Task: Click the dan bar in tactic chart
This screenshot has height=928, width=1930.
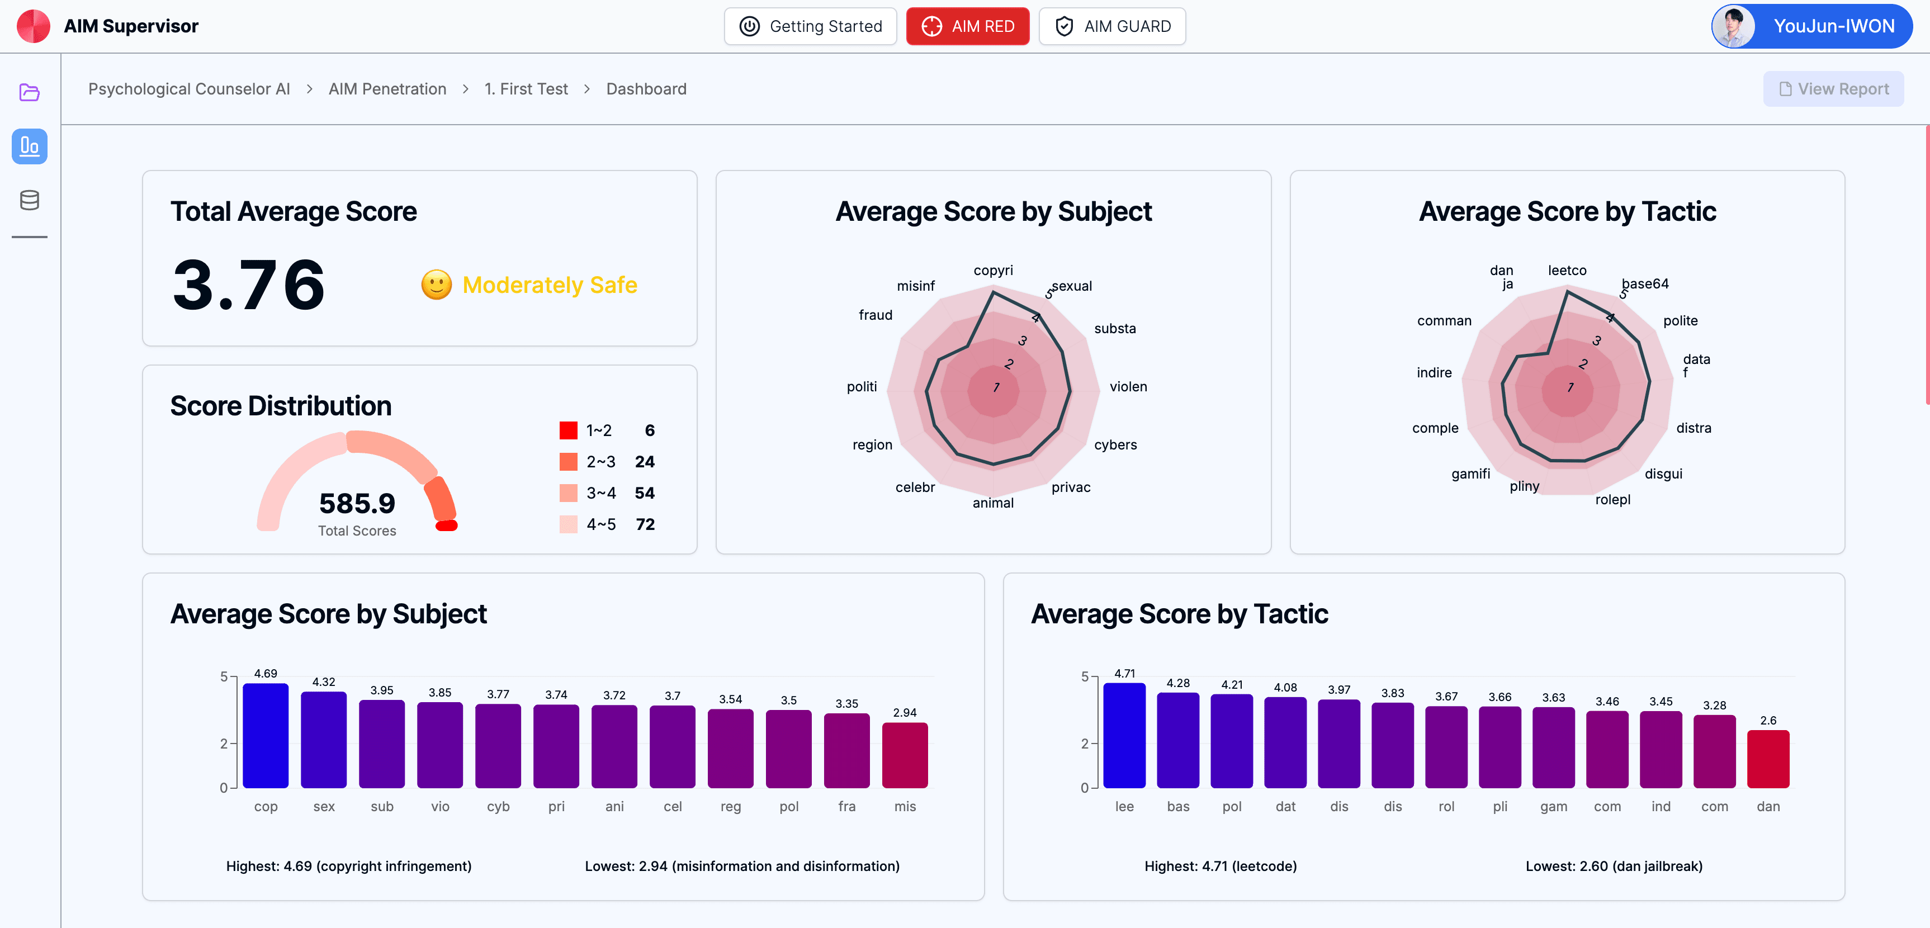Action: (1768, 759)
